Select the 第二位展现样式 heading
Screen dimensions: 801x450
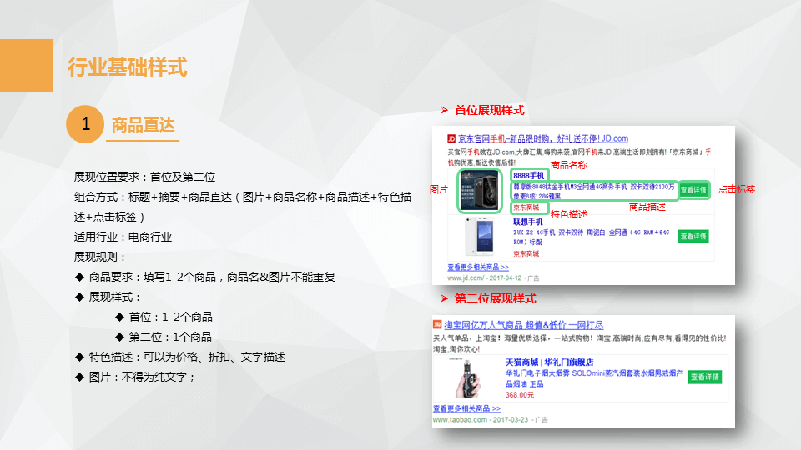[495, 298]
